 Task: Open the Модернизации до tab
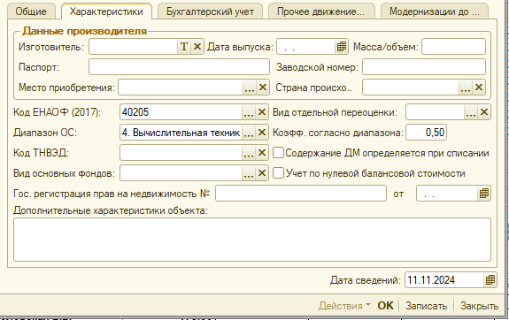435,11
